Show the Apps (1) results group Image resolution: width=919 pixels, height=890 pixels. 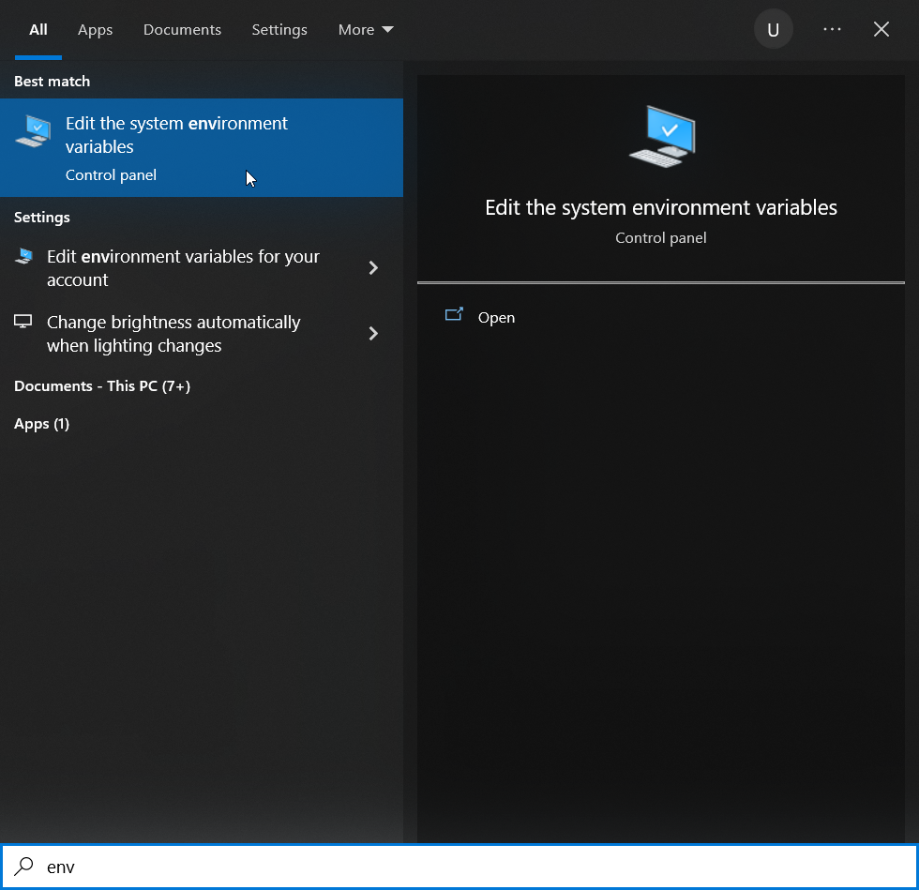pos(41,424)
